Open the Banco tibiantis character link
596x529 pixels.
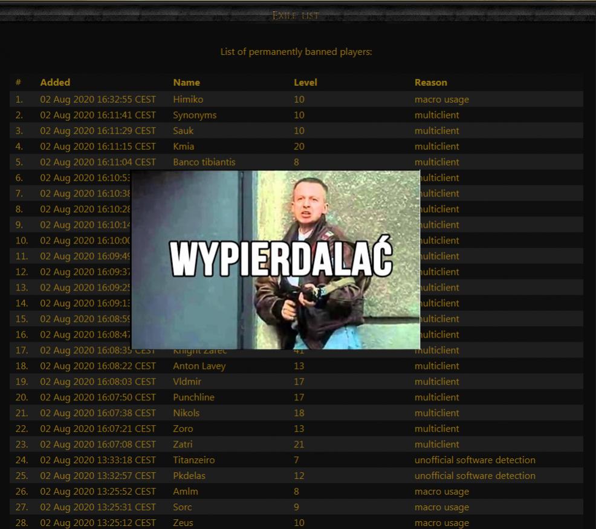click(x=204, y=162)
